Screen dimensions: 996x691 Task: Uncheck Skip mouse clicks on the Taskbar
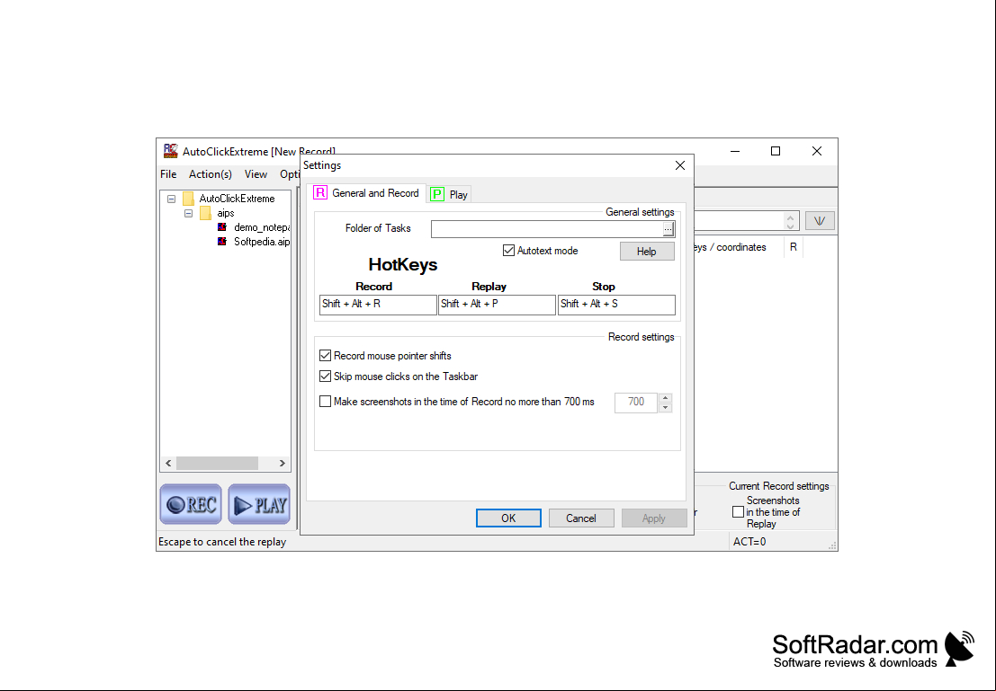325,377
